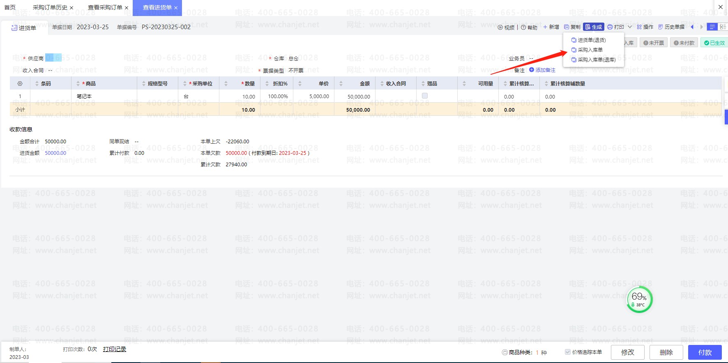Open the 视频 video tutorial icon
This screenshot has width=728, height=363.
pos(500,28)
